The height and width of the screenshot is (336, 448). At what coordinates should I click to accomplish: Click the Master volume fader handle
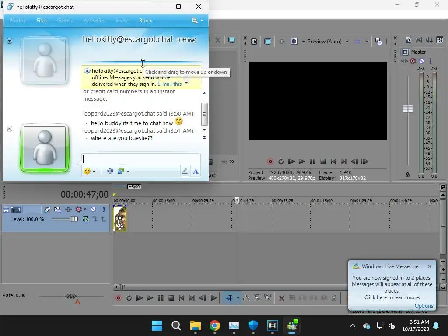pos(408,108)
